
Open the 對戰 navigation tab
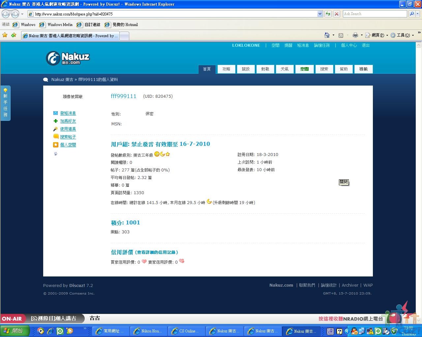(x=265, y=69)
